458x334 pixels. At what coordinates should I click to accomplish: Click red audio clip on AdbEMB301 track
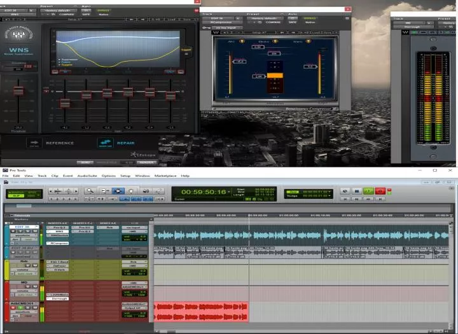point(201,312)
